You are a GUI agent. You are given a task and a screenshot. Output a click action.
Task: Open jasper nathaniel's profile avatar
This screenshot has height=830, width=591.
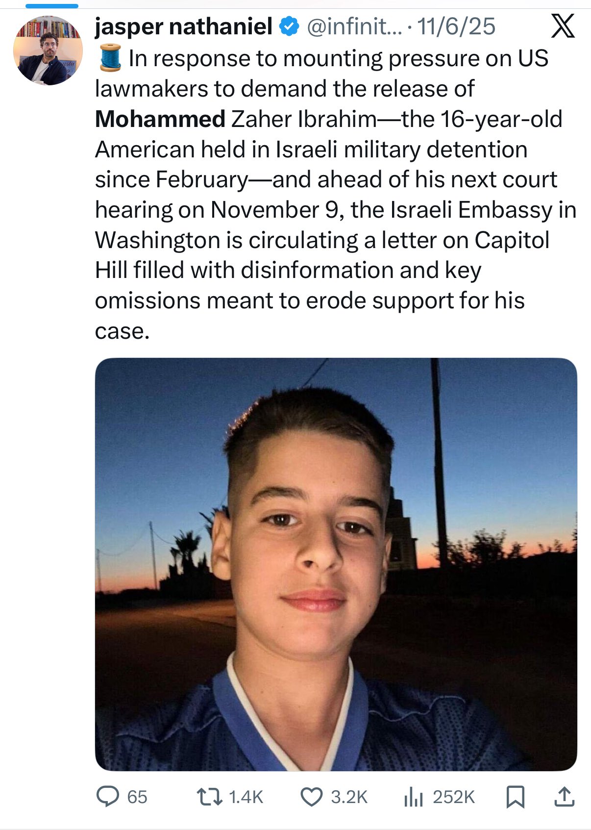48,50
